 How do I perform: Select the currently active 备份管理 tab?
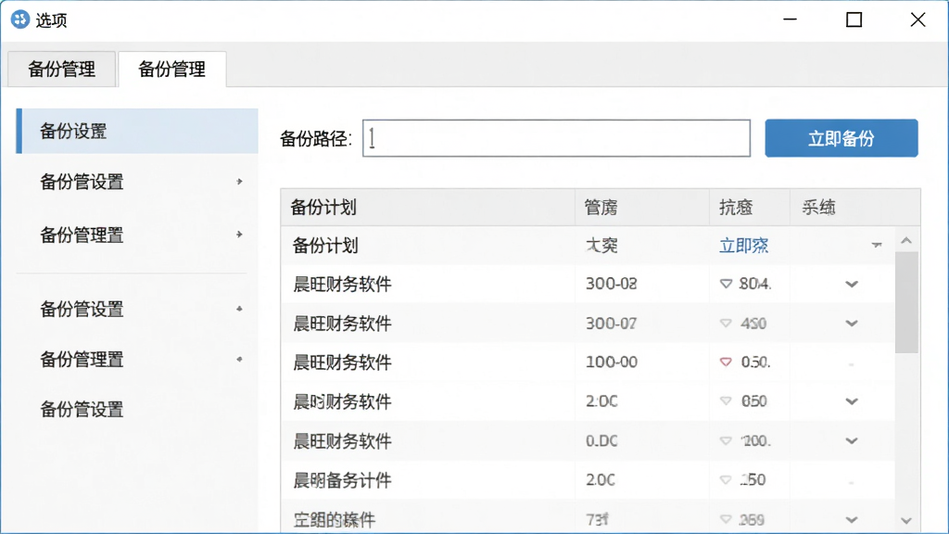(171, 69)
